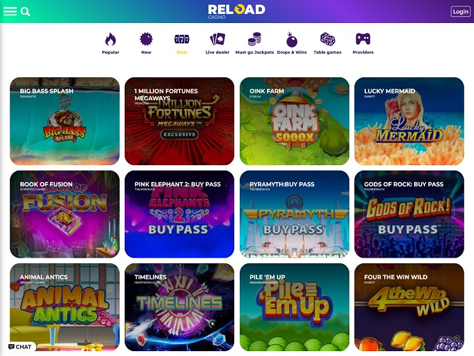Open 1 Million Fortunes Megaways tile
The width and height of the screenshot is (474, 356).
(179, 121)
